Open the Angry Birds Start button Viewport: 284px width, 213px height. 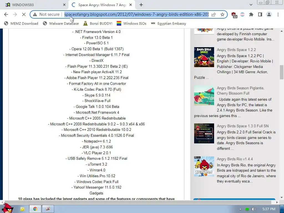click(x=8, y=209)
